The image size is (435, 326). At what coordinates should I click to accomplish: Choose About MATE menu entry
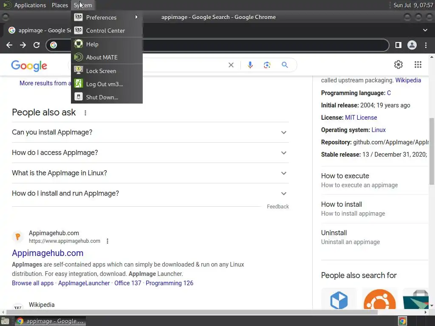tap(107, 57)
